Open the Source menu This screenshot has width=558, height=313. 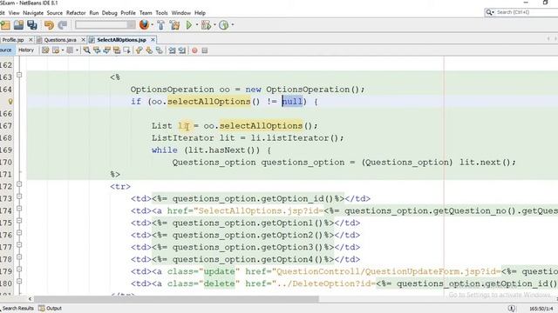pos(54,13)
